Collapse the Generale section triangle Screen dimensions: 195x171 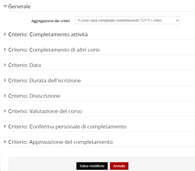coord(5,6)
